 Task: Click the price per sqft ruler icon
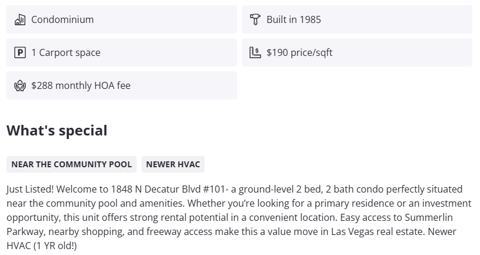coord(255,52)
